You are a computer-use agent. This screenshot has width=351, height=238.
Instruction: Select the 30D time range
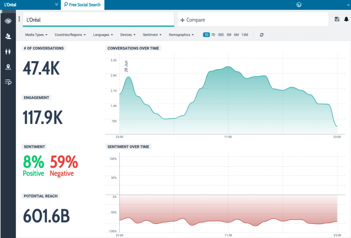pos(221,35)
